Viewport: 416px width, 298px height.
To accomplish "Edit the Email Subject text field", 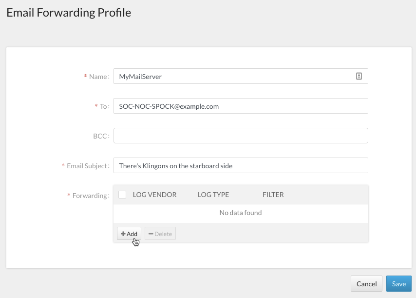I will 240,165.
